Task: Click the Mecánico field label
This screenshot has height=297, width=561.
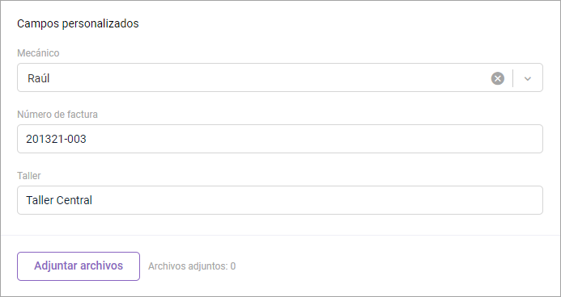Action: click(38, 53)
